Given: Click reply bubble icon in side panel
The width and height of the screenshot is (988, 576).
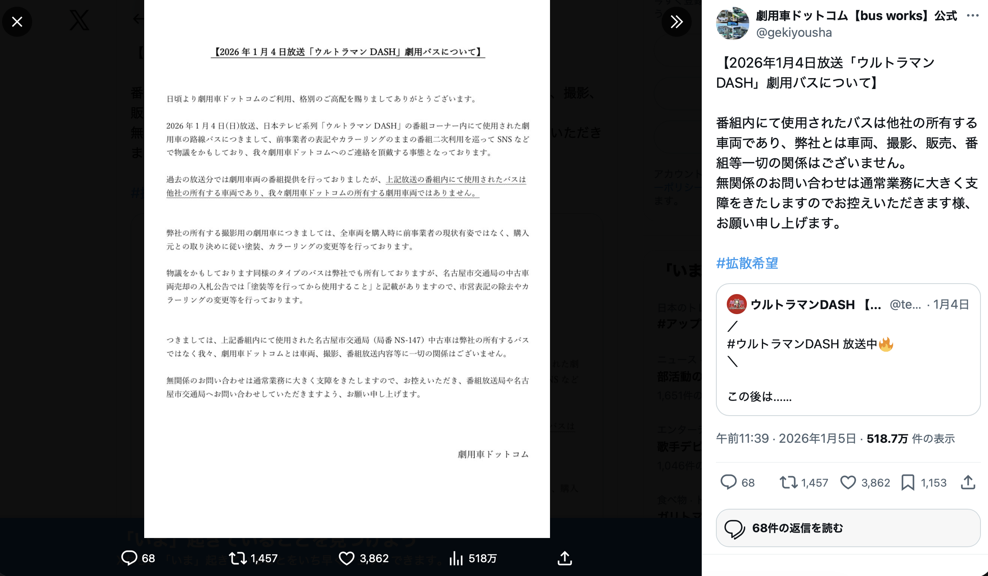Looking at the screenshot, I should pos(728,482).
